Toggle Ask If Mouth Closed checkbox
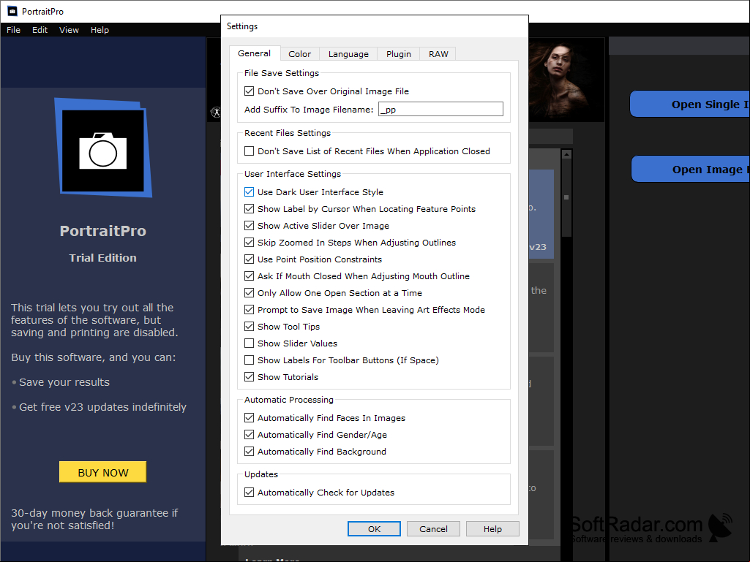750x562 pixels. click(x=250, y=276)
